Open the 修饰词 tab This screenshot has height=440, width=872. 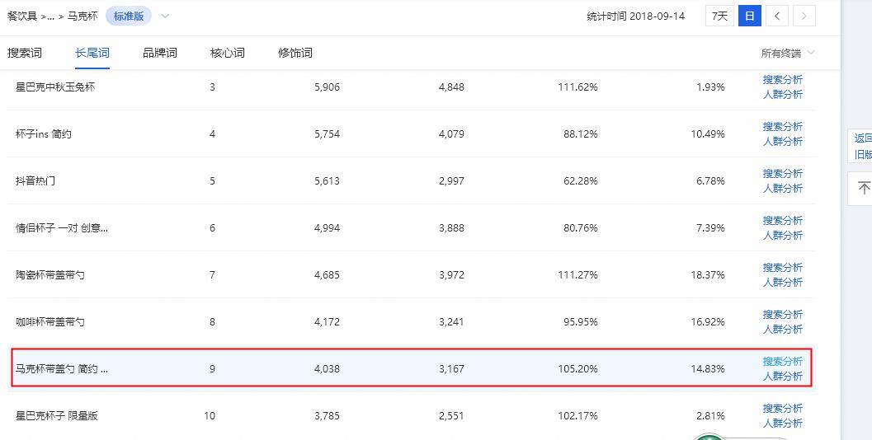(295, 54)
